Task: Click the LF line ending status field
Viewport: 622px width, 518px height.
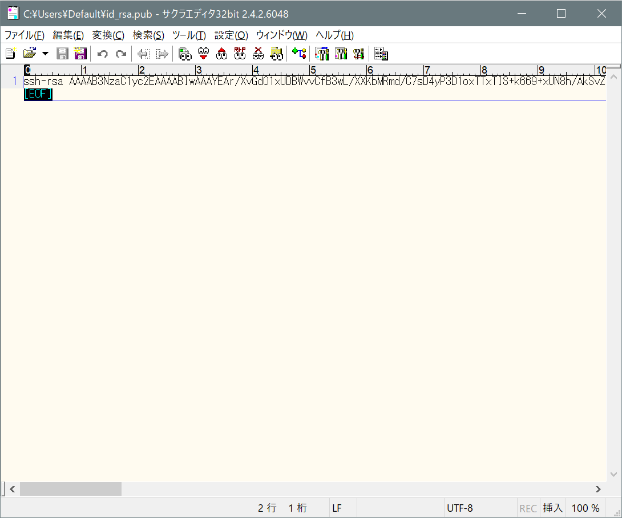Action: click(343, 508)
